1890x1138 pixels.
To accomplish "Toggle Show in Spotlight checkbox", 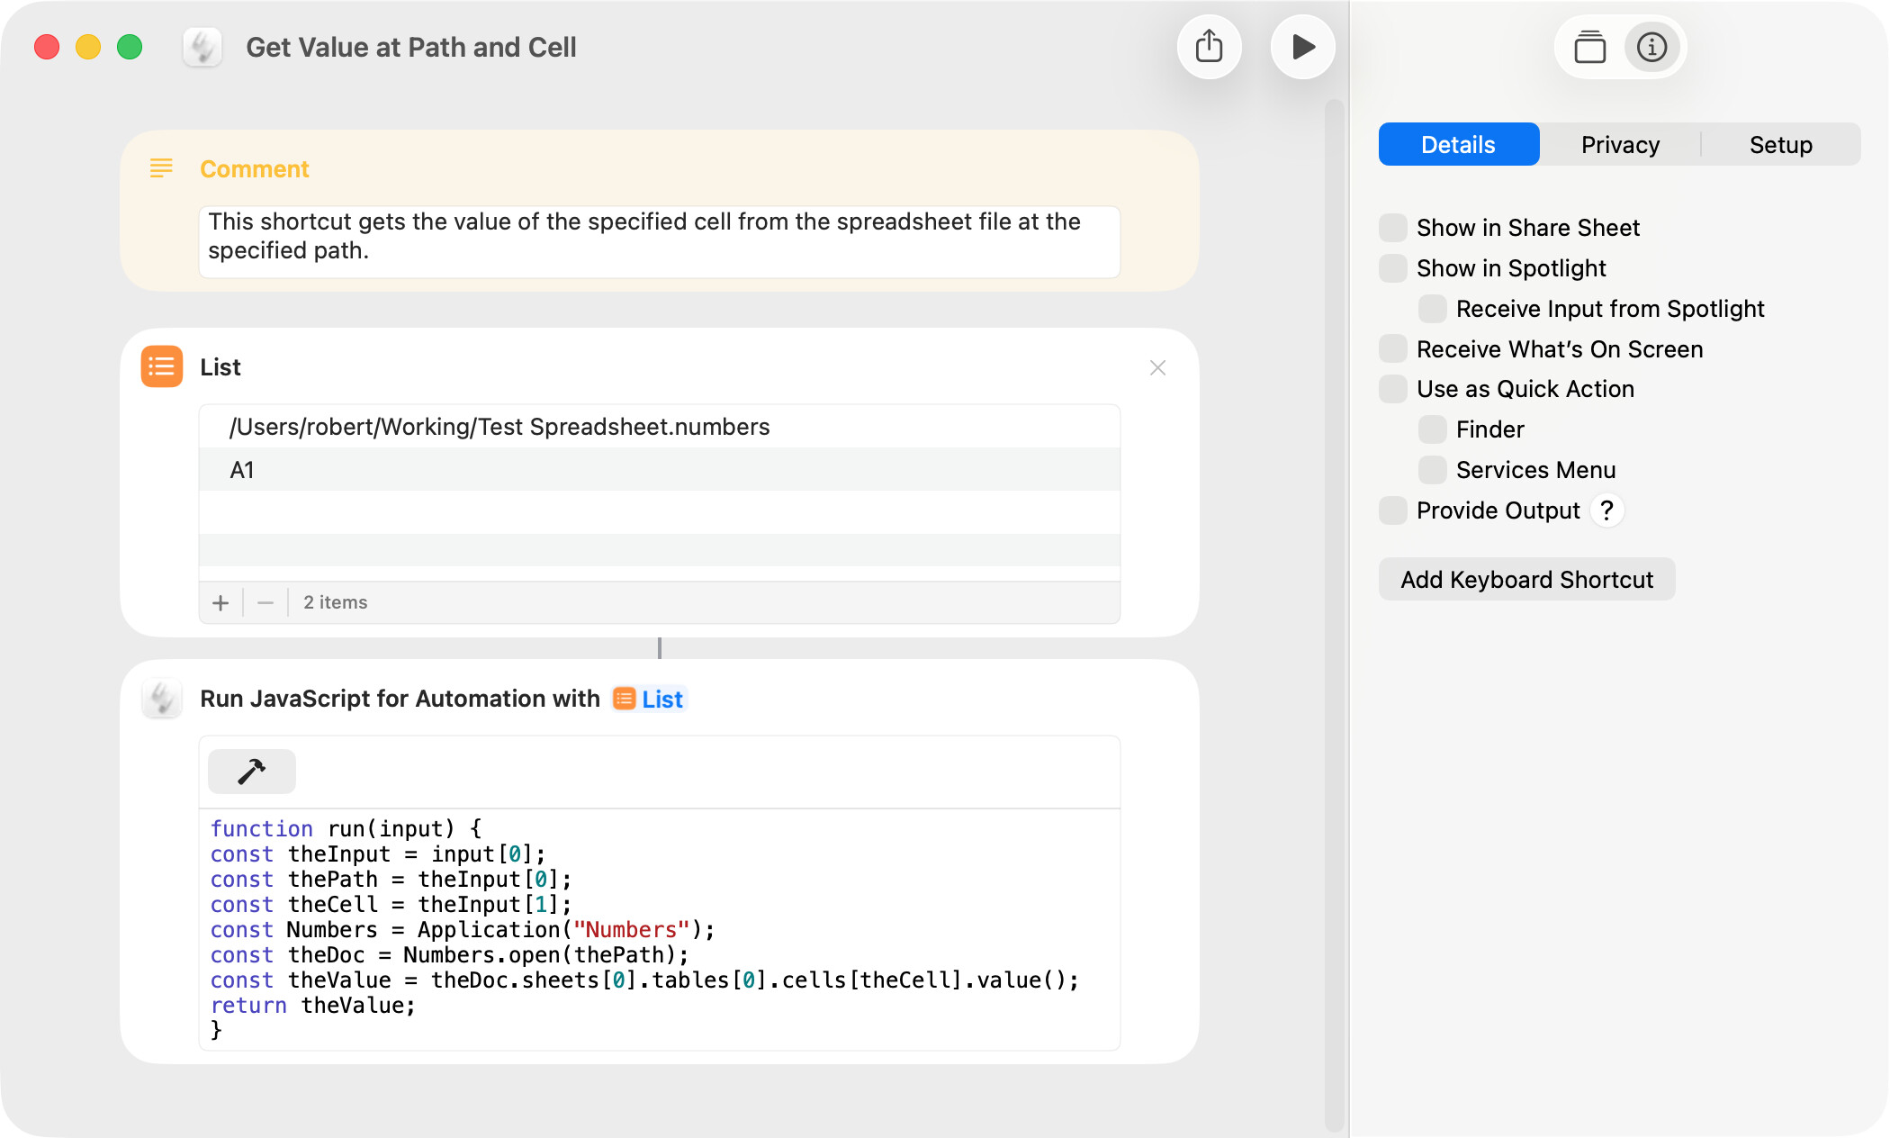I will pos(1393,268).
